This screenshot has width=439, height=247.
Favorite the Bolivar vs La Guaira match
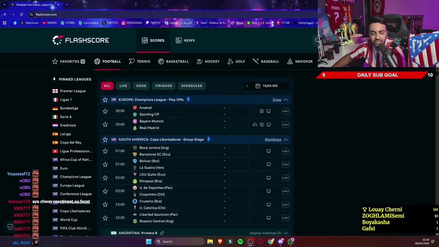coord(105,164)
